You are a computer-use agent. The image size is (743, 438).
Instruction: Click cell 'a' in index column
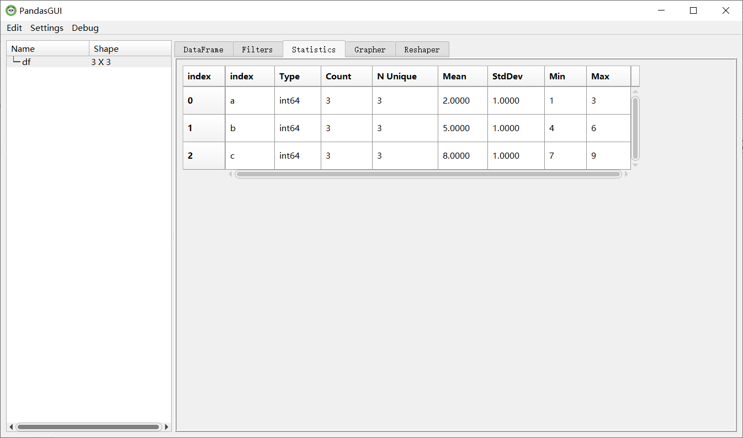pyautogui.click(x=250, y=101)
